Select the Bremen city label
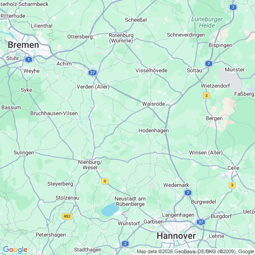This screenshot has height=255, width=255. coord(23,45)
